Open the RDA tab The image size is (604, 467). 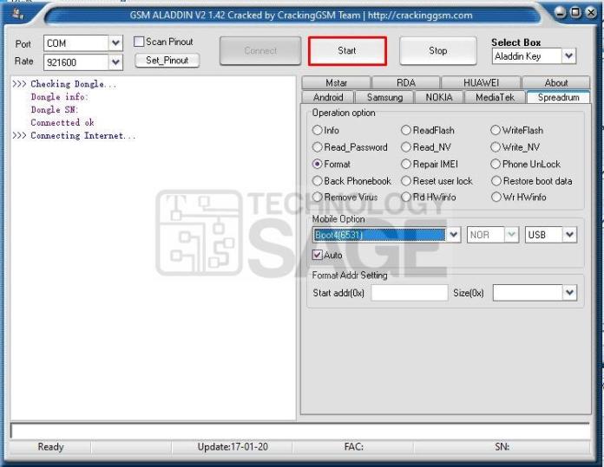(x=406, y=82)
